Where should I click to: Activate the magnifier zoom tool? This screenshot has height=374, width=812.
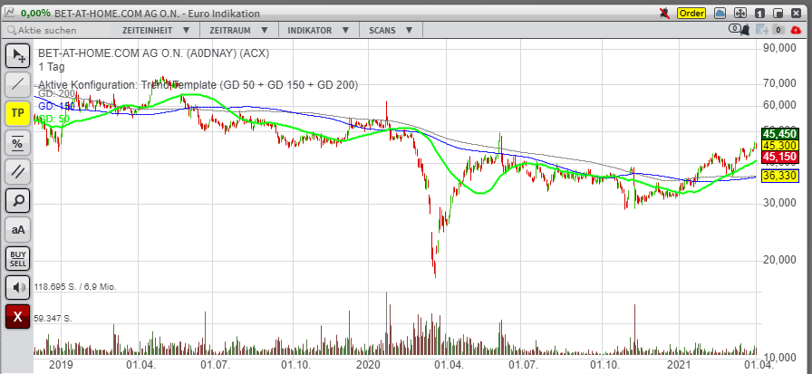tap(18, 200)
